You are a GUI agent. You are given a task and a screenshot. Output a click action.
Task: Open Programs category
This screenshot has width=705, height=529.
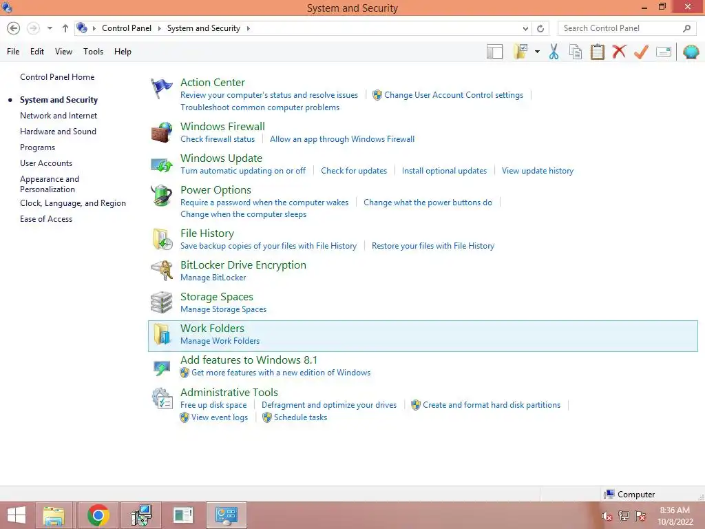pos(37,147)
